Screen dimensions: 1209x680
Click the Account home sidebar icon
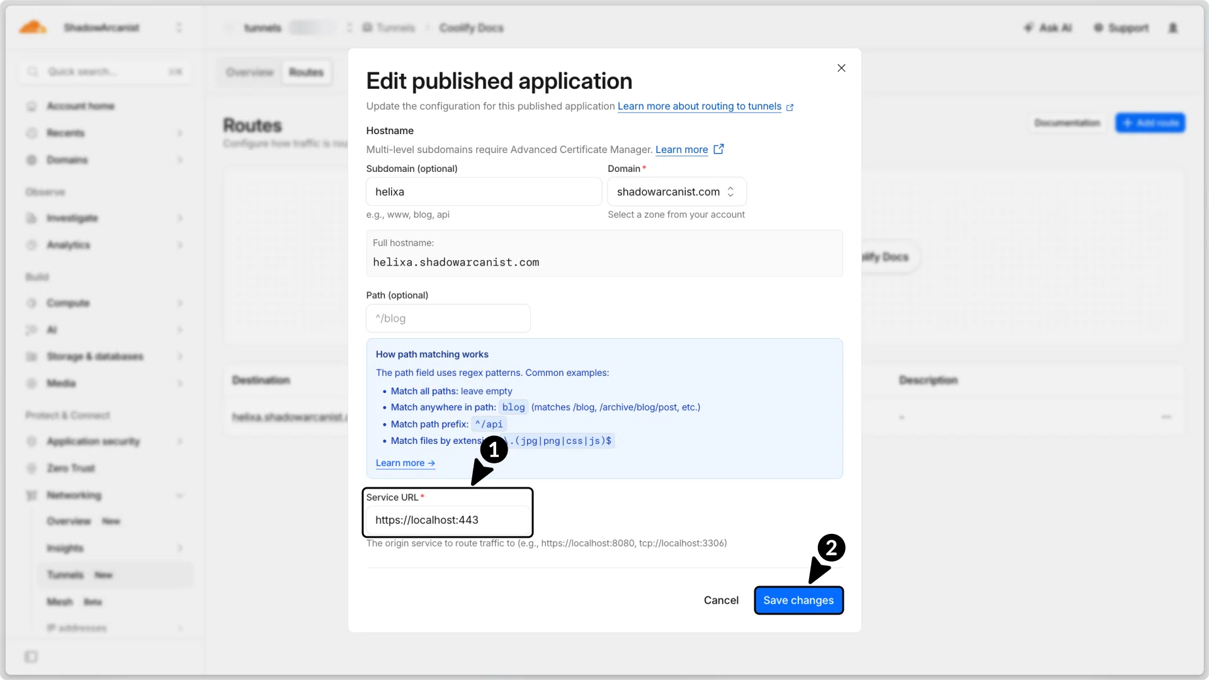31,106
